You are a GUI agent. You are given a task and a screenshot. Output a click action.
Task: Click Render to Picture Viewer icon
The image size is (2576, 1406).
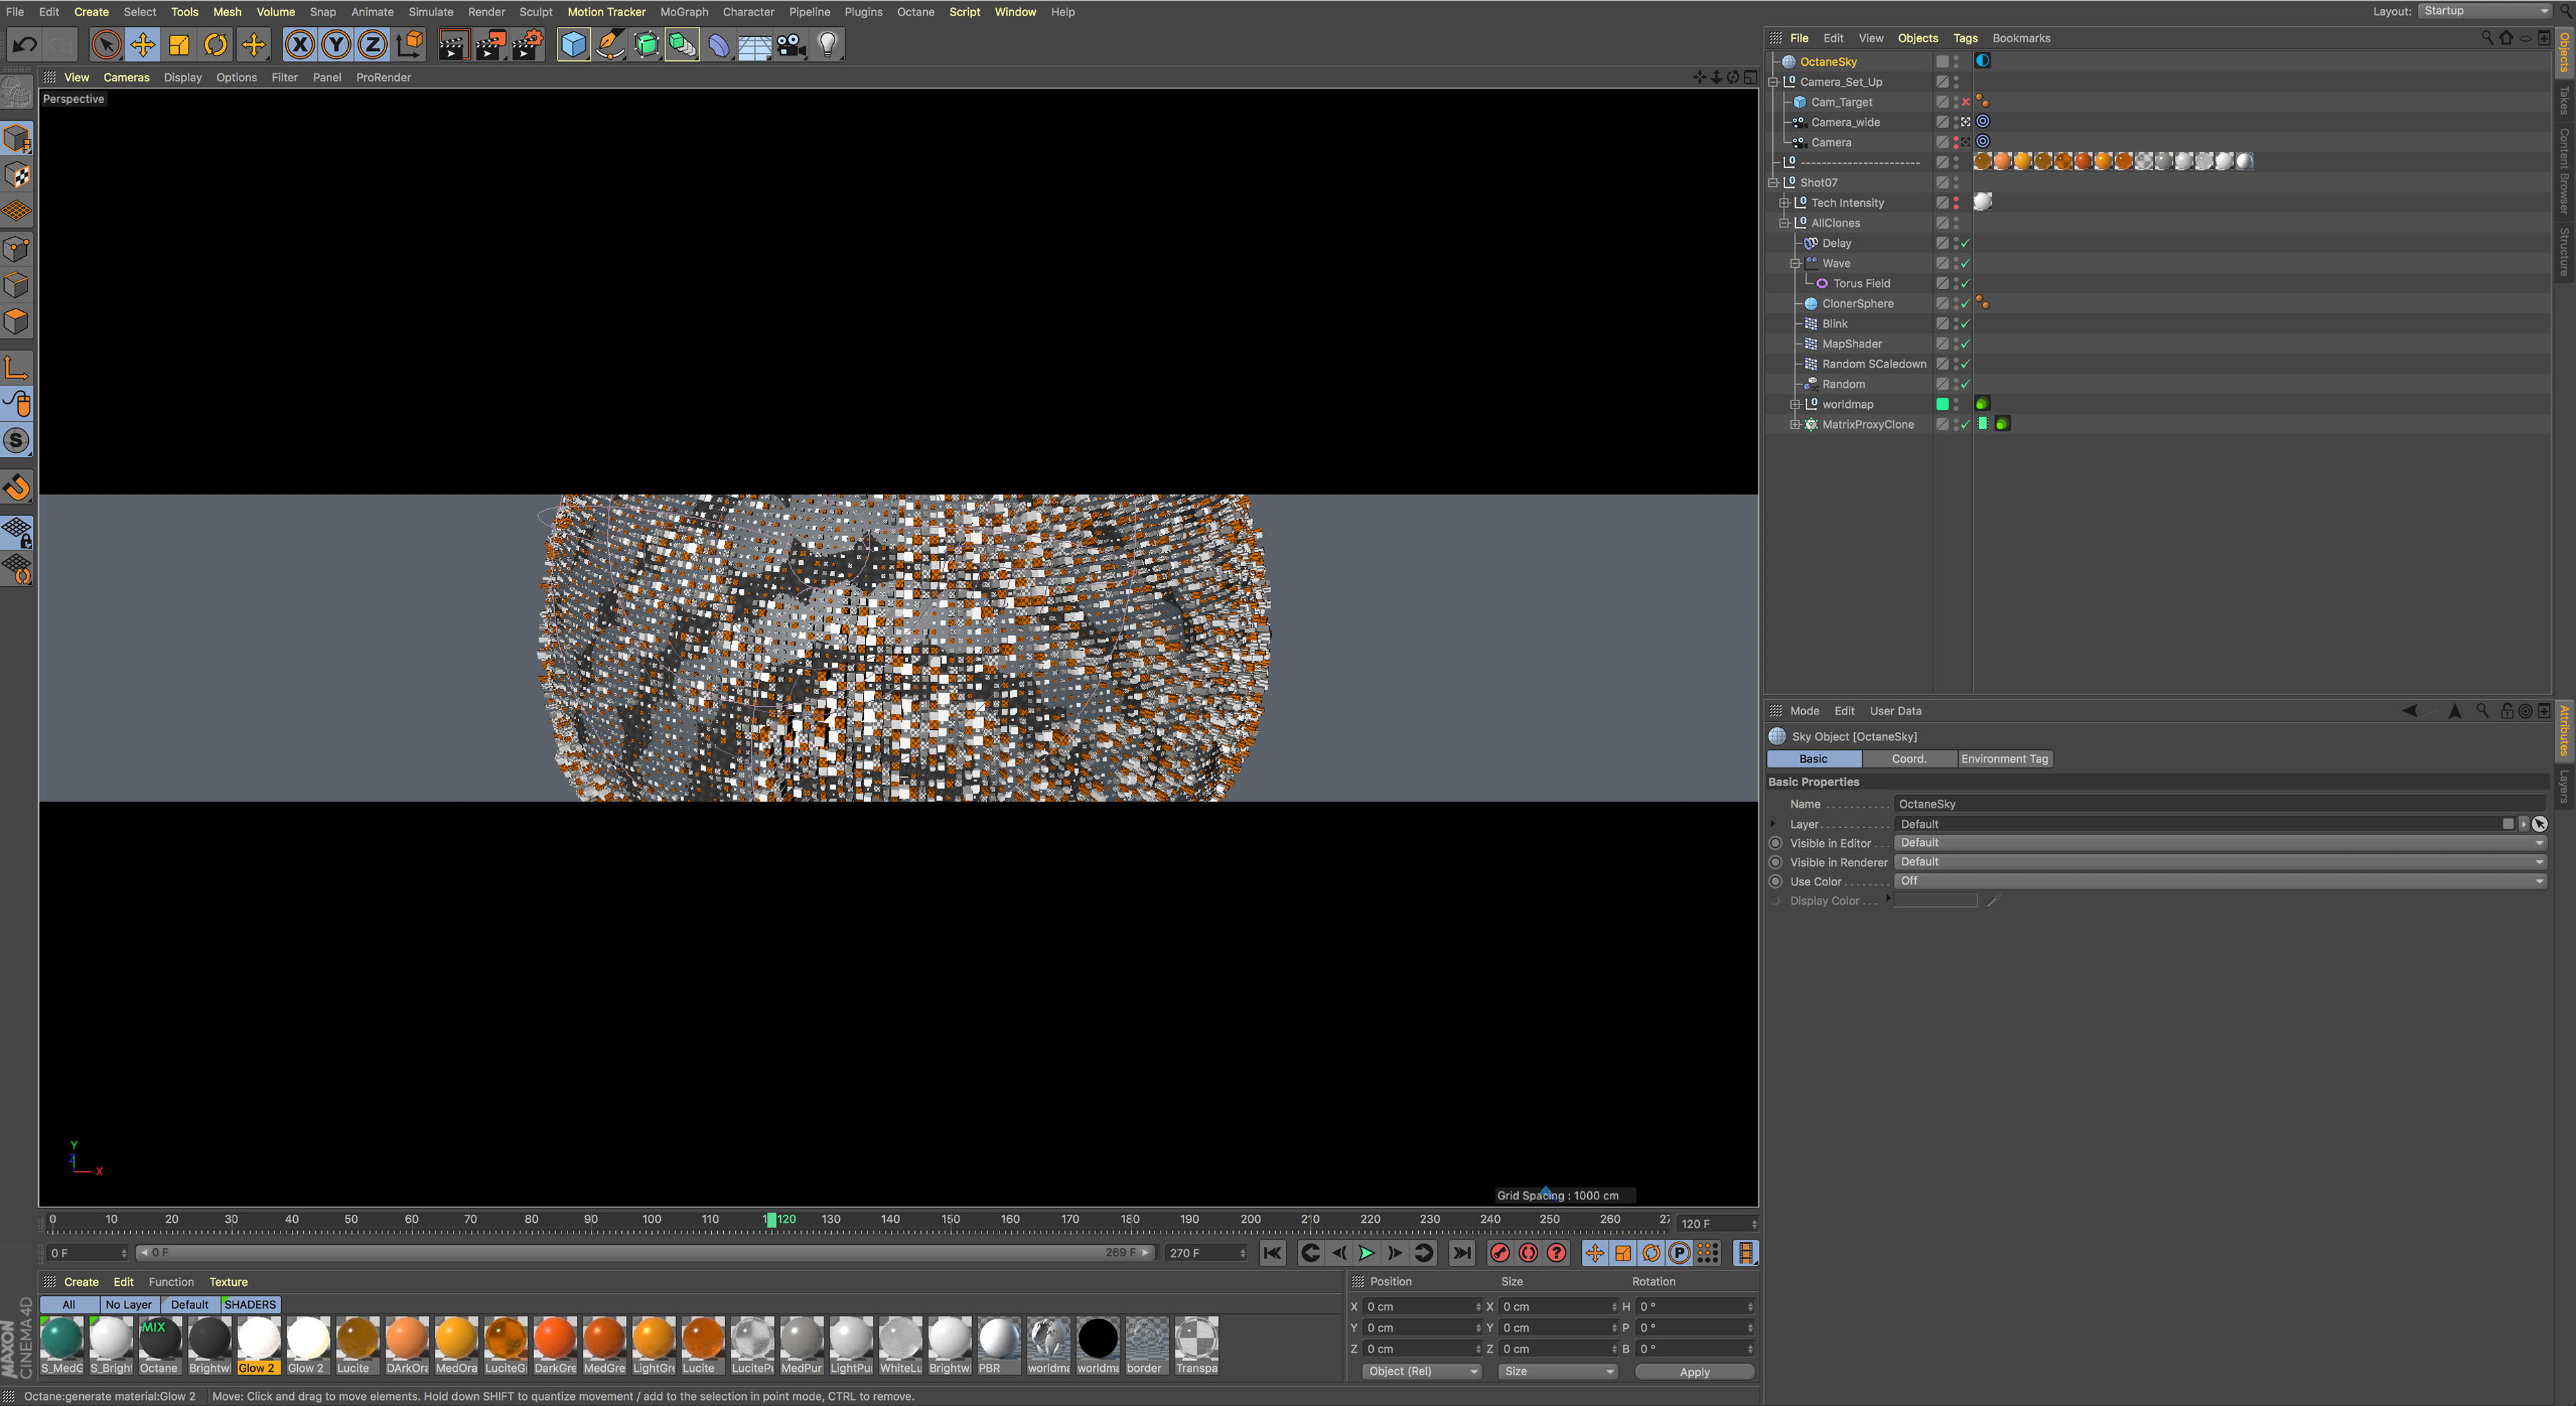coord(490,45)
